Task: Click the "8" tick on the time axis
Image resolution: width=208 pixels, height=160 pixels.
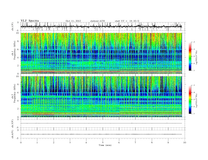Action: pyautogui.click(x=152, y=142)
